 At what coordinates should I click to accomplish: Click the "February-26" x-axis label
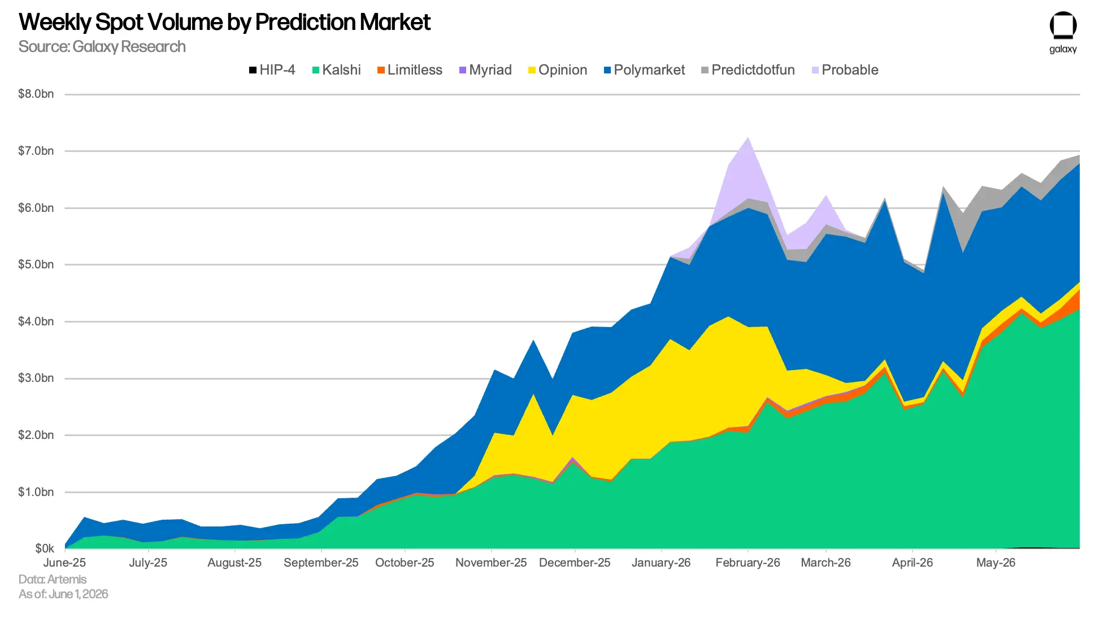point(748,563)
